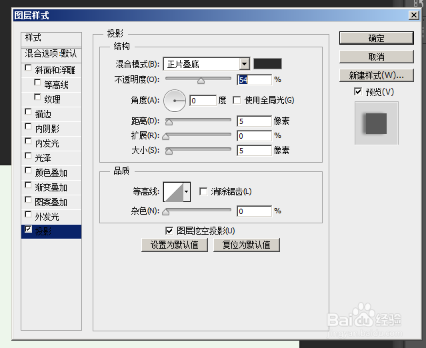
Task: Click the style preview thumbnail
Action: coord(376,123)
